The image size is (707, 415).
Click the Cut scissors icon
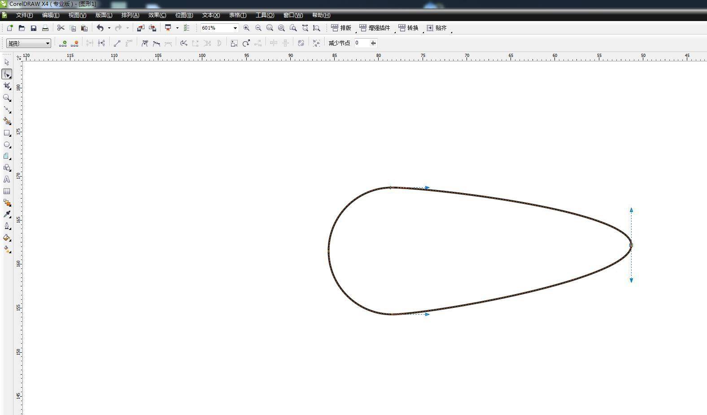click(61, 28)
